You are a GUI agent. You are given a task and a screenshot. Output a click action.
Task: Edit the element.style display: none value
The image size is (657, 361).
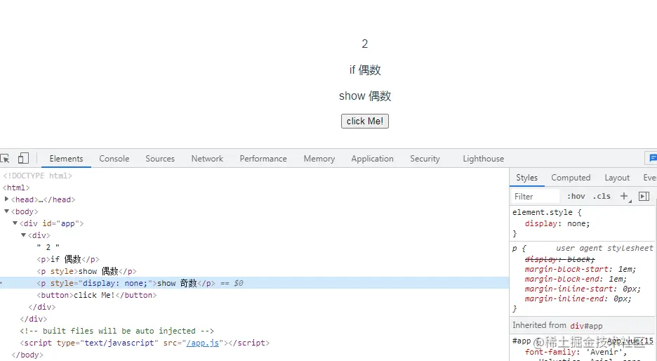578,223
